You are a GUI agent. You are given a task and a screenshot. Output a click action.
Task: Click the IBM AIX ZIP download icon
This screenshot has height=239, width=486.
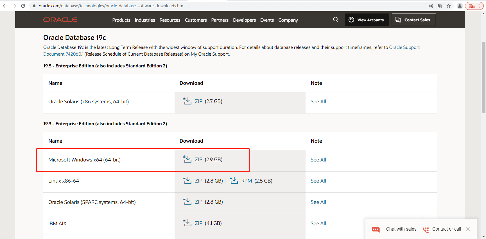tap(187, 223)
